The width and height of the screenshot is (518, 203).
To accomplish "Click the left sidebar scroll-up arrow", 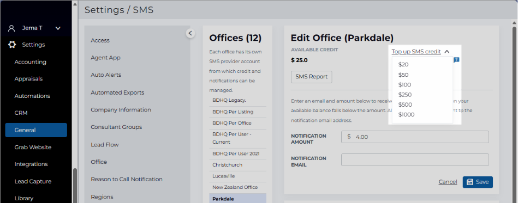I will pyautogui.click(x=75, y=4).
